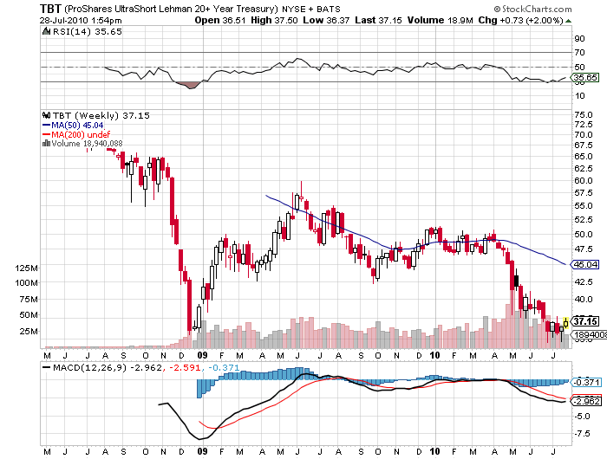Click the 125M volume axis label
This screenshot has height=459, width=607.
26,268
